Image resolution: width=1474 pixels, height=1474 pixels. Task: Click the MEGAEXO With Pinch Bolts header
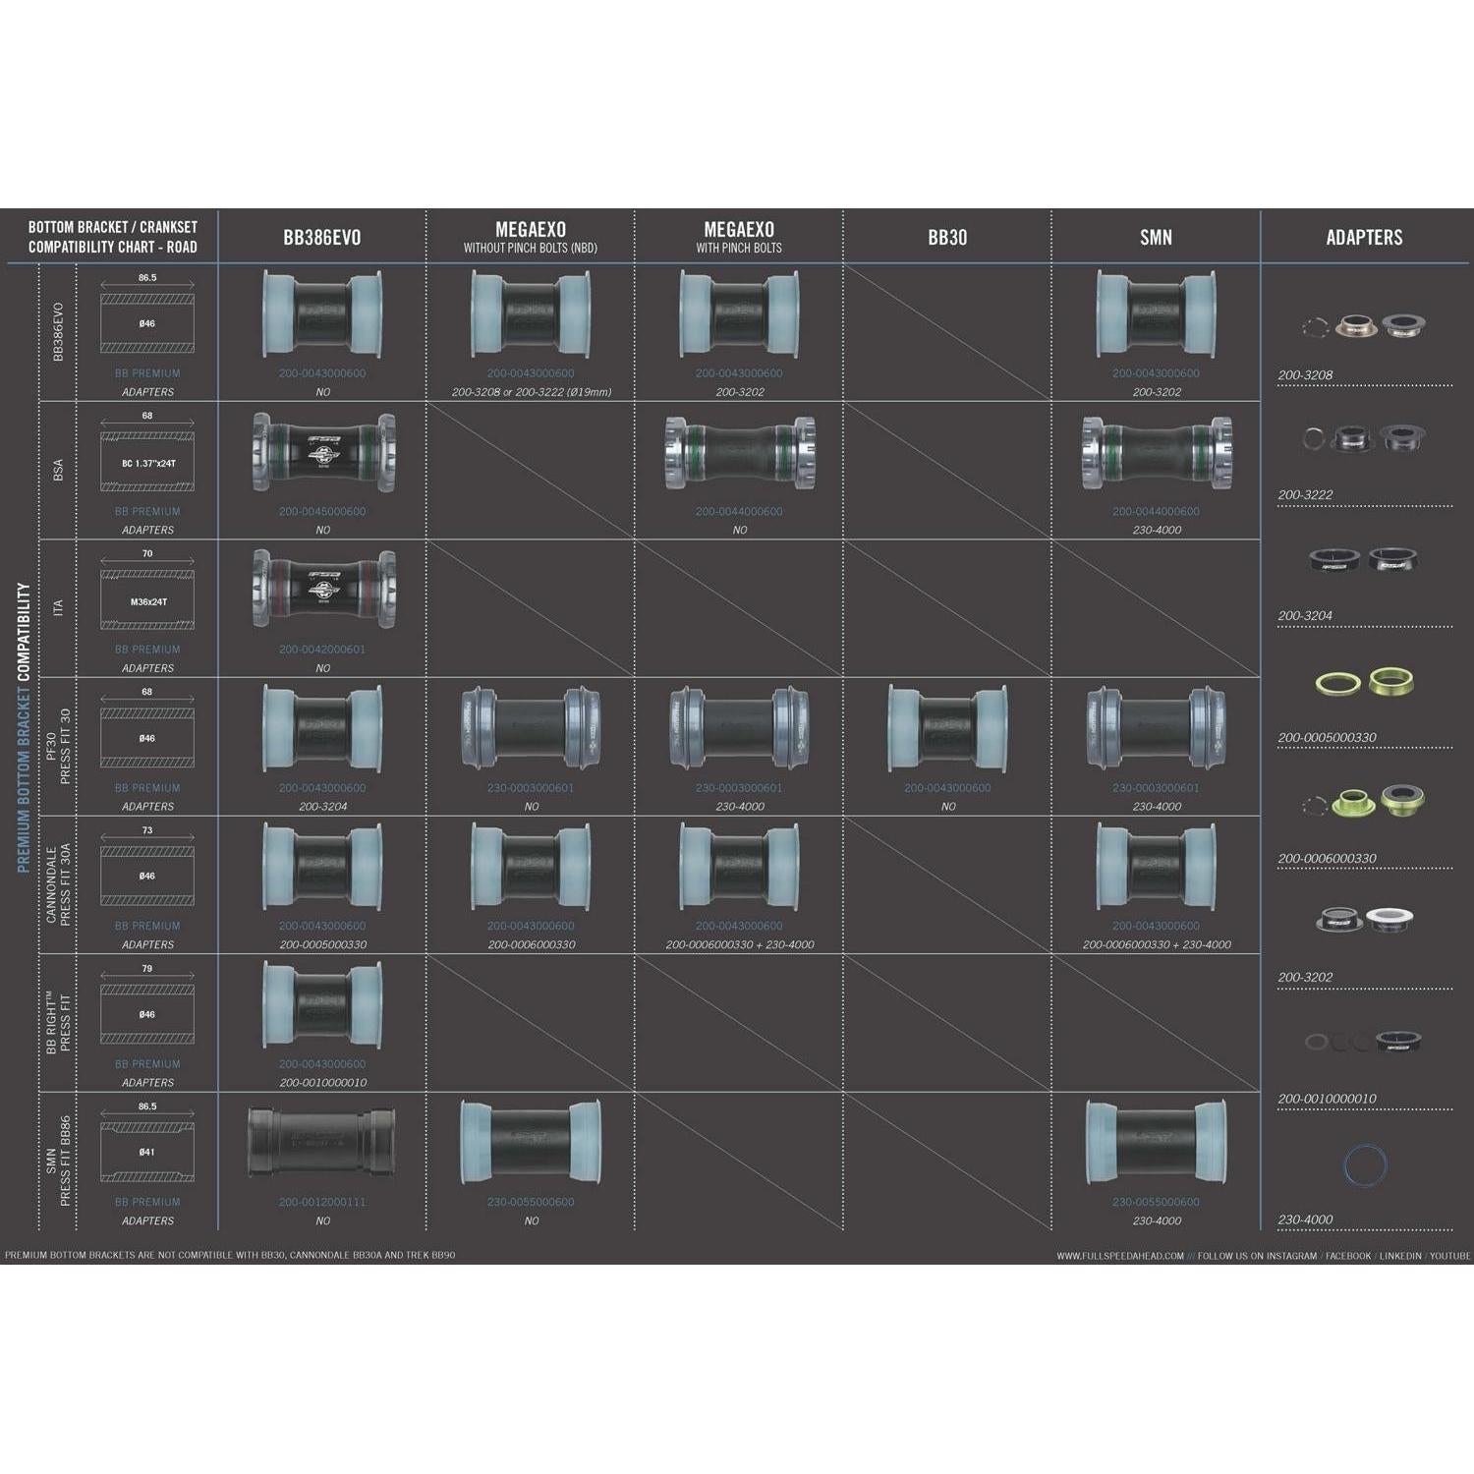(x=739, y=238)
